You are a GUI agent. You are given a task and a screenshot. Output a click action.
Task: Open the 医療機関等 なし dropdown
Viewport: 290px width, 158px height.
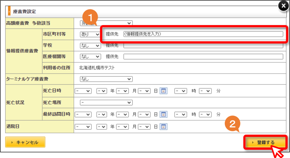(x=90, y=57)
